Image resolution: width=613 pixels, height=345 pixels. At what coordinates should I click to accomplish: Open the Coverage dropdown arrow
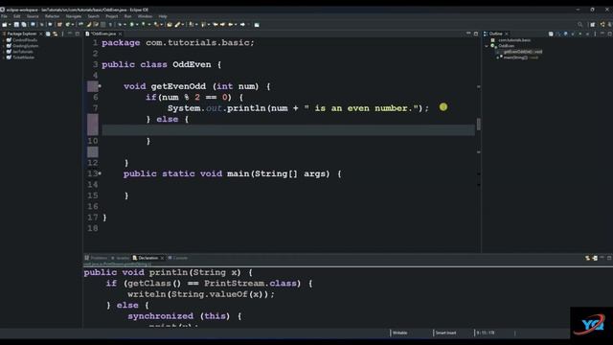pos(149,24)
